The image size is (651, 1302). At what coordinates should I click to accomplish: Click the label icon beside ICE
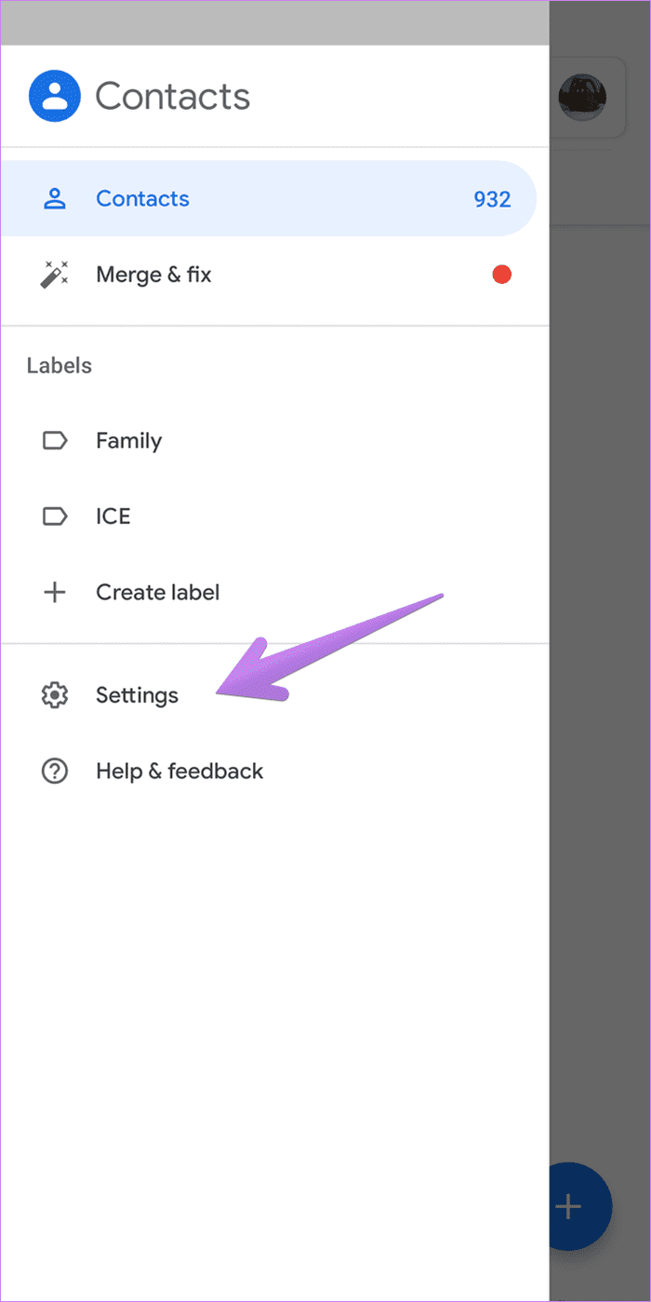click(x=55, y=516)
